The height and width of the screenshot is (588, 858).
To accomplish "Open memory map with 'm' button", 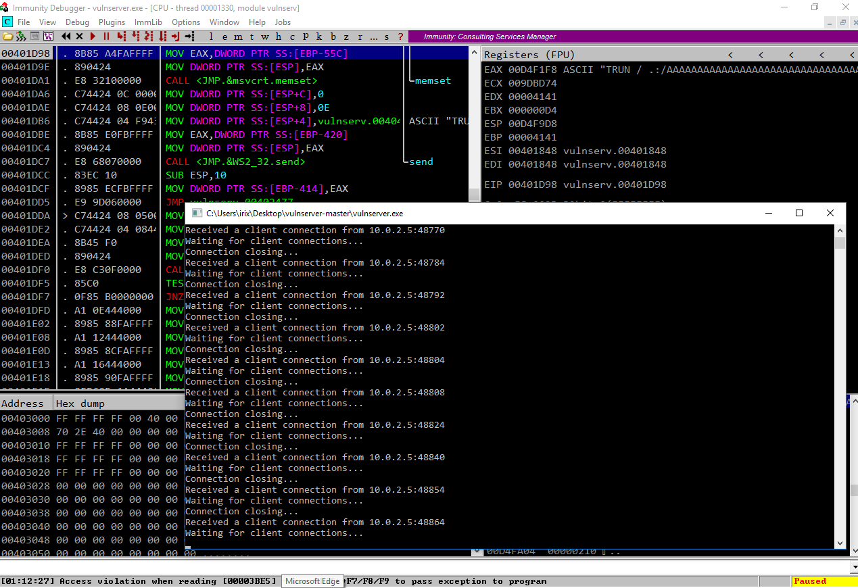I will (237, 36).
